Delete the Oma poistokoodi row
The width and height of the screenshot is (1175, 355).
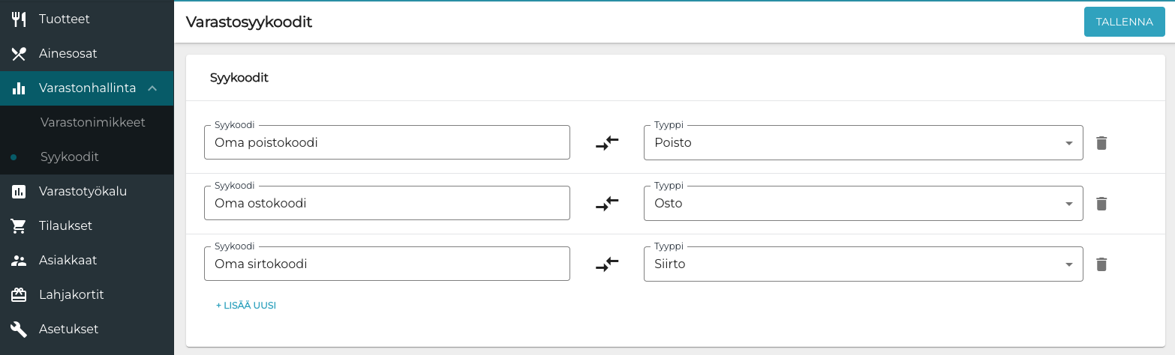coord(1101,143)
